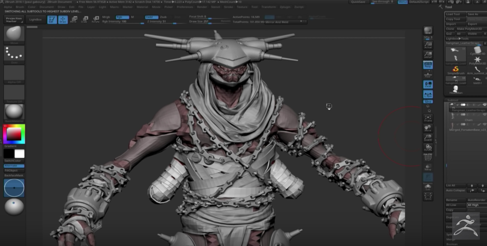Click Make PolyMesh3D button

[471, 29]
